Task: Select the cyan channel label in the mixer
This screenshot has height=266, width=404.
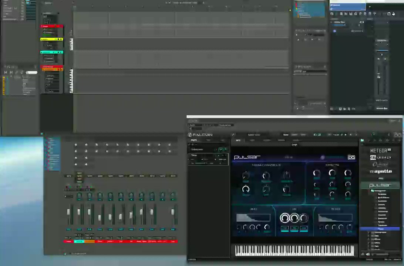Action: point(79,241)
